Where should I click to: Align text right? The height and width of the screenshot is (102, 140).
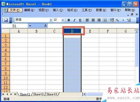(99, 20)
